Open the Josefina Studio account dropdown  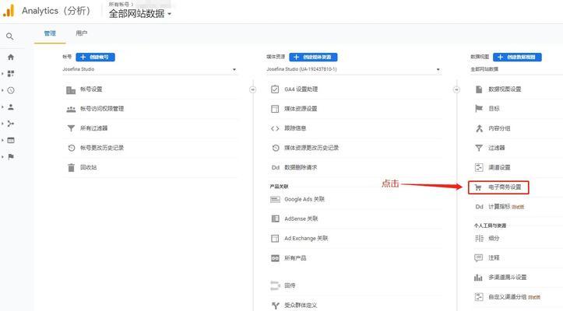(150, 69)
